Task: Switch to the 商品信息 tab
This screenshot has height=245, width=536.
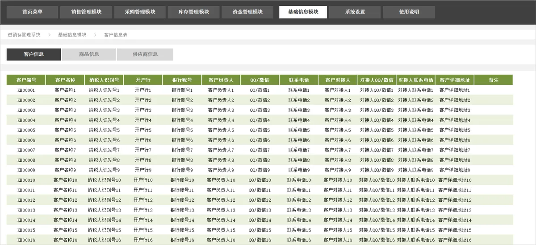Action: (x=89, y=54)
